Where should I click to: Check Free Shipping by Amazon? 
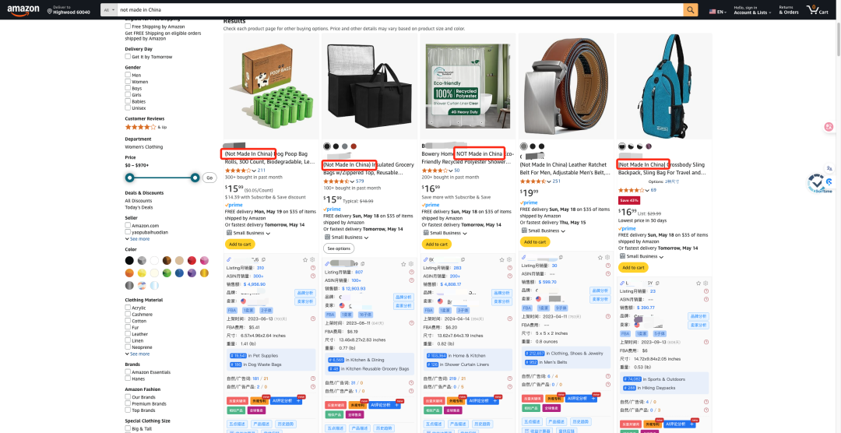tap(128, 26)
